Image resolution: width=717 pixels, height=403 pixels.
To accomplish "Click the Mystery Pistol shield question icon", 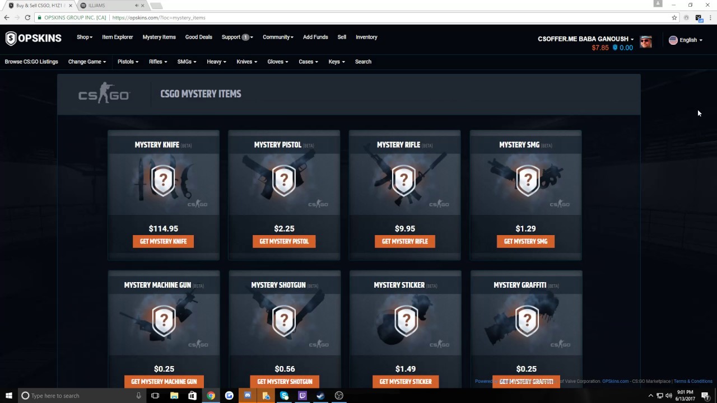I will [x=284, y=180].
